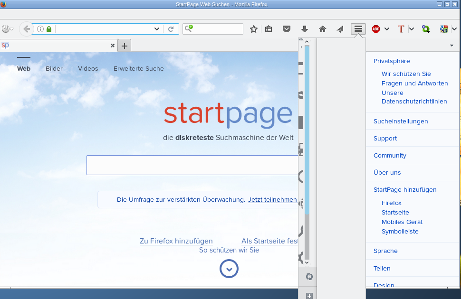The height and width of the screenshot is (299, 461).
Task: Reload the current page
Action: (x=171, y=29)
